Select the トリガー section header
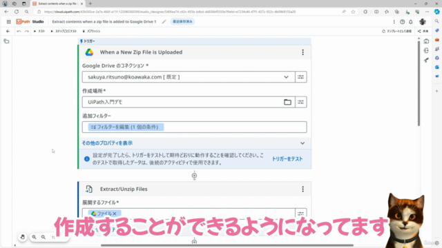The height and width of the screenshot is (248, 442). coord(195,41)
